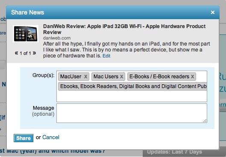Click the DaniWeb Review article title

tap(124, 29)
